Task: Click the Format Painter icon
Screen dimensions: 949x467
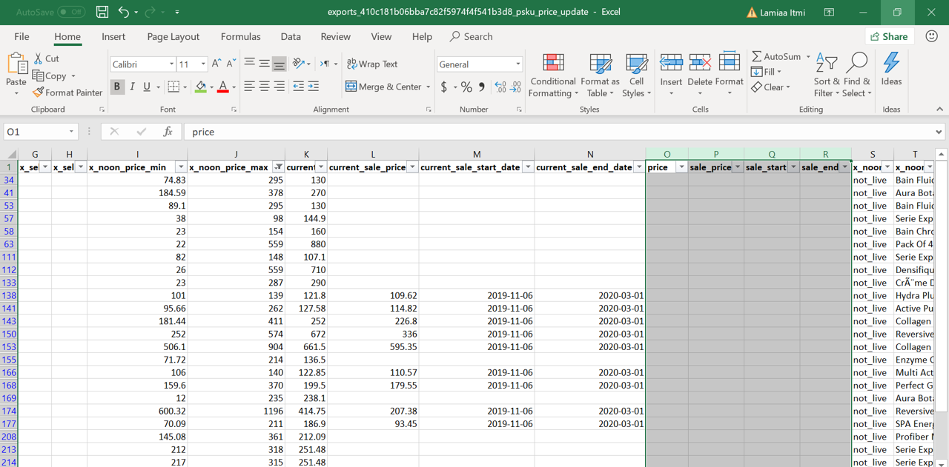Action: [39, 93]
